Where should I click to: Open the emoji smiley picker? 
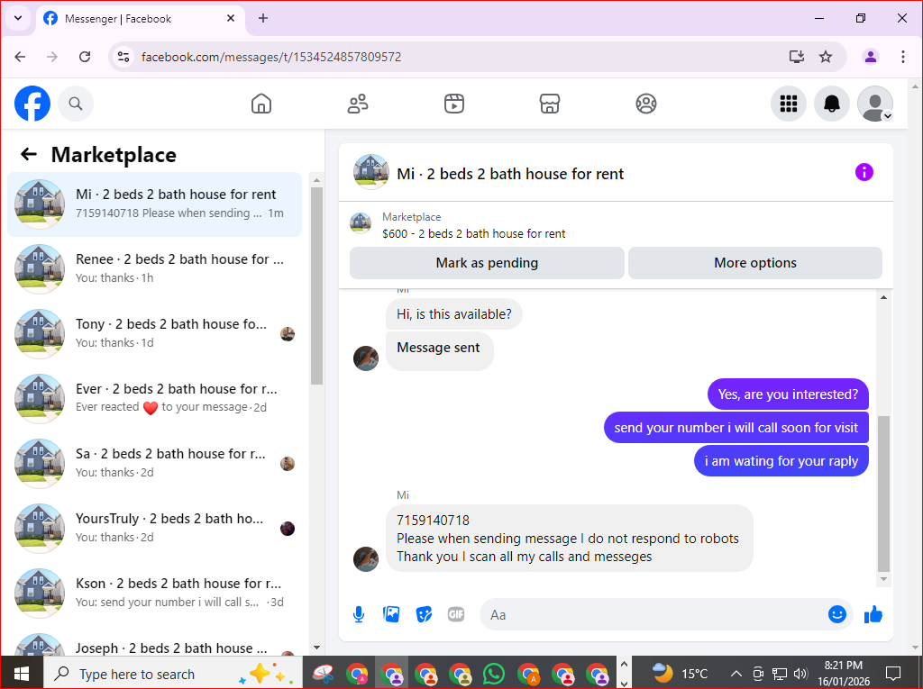[837, 614]
